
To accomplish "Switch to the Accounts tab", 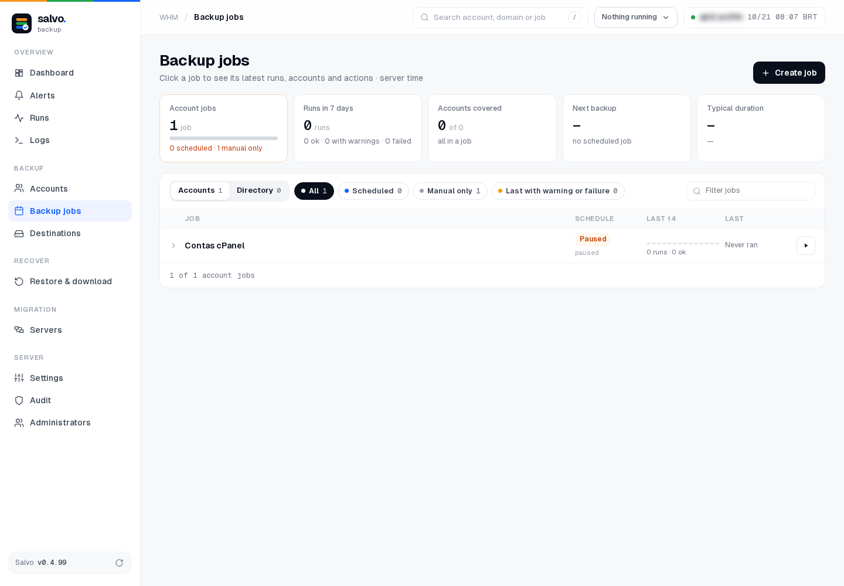I will tap(200, 190).
